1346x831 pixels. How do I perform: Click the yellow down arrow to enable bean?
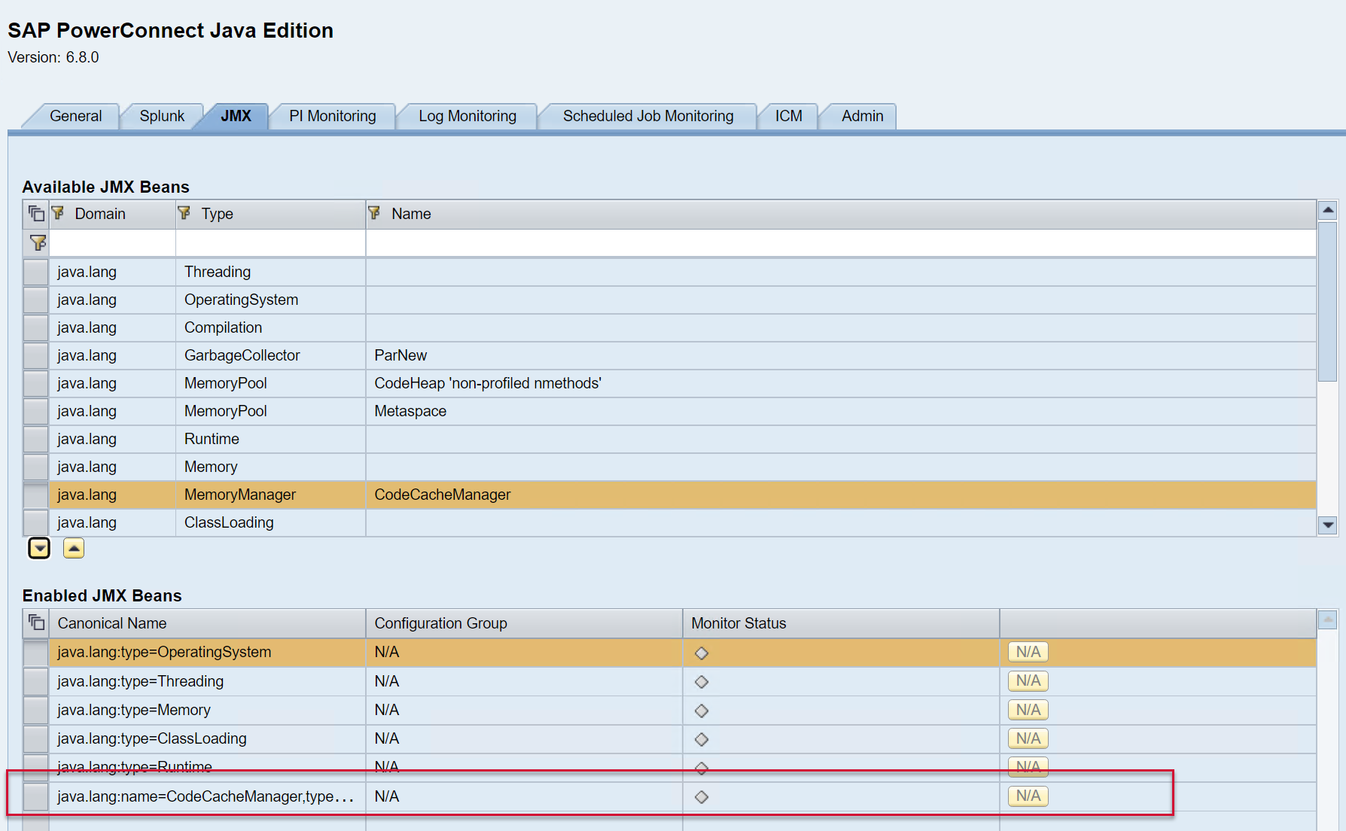(x=39, y=549)
